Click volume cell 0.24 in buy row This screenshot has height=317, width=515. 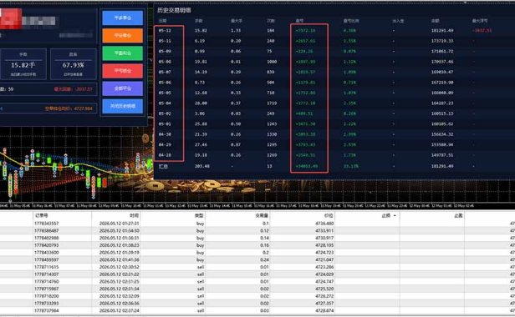point(264,259)
